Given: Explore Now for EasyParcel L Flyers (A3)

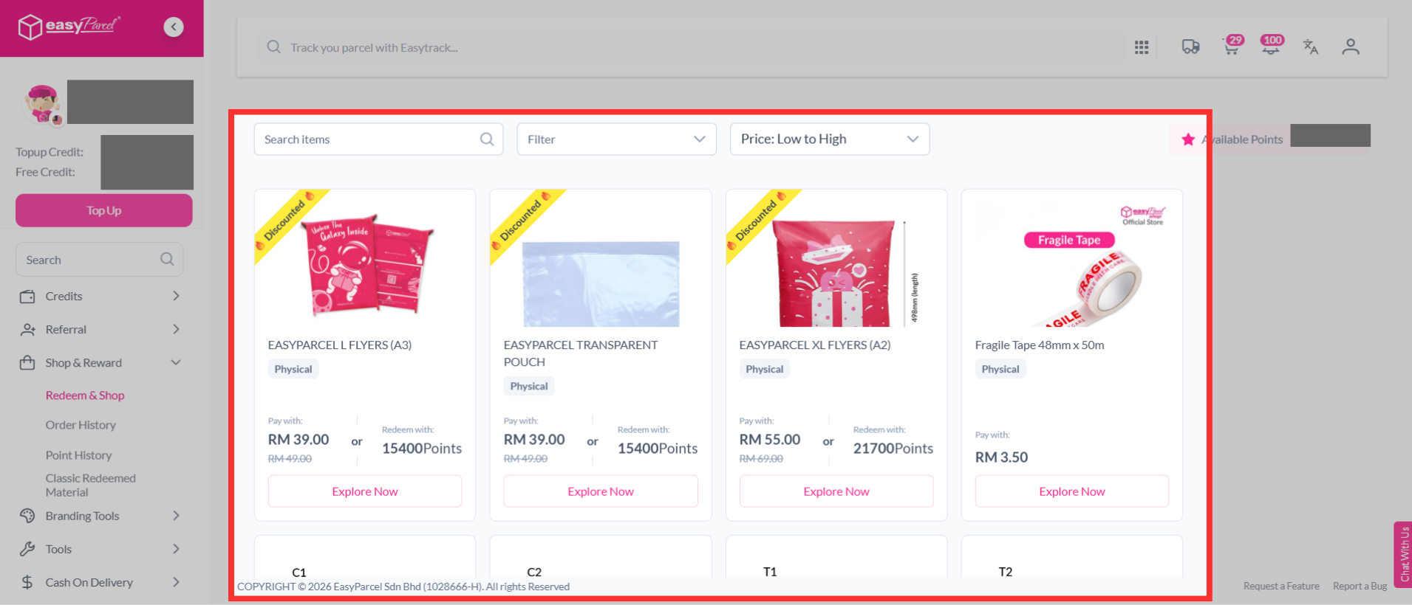Looking at the screenshot, I should pyautogui.click(x=365, y=491).
